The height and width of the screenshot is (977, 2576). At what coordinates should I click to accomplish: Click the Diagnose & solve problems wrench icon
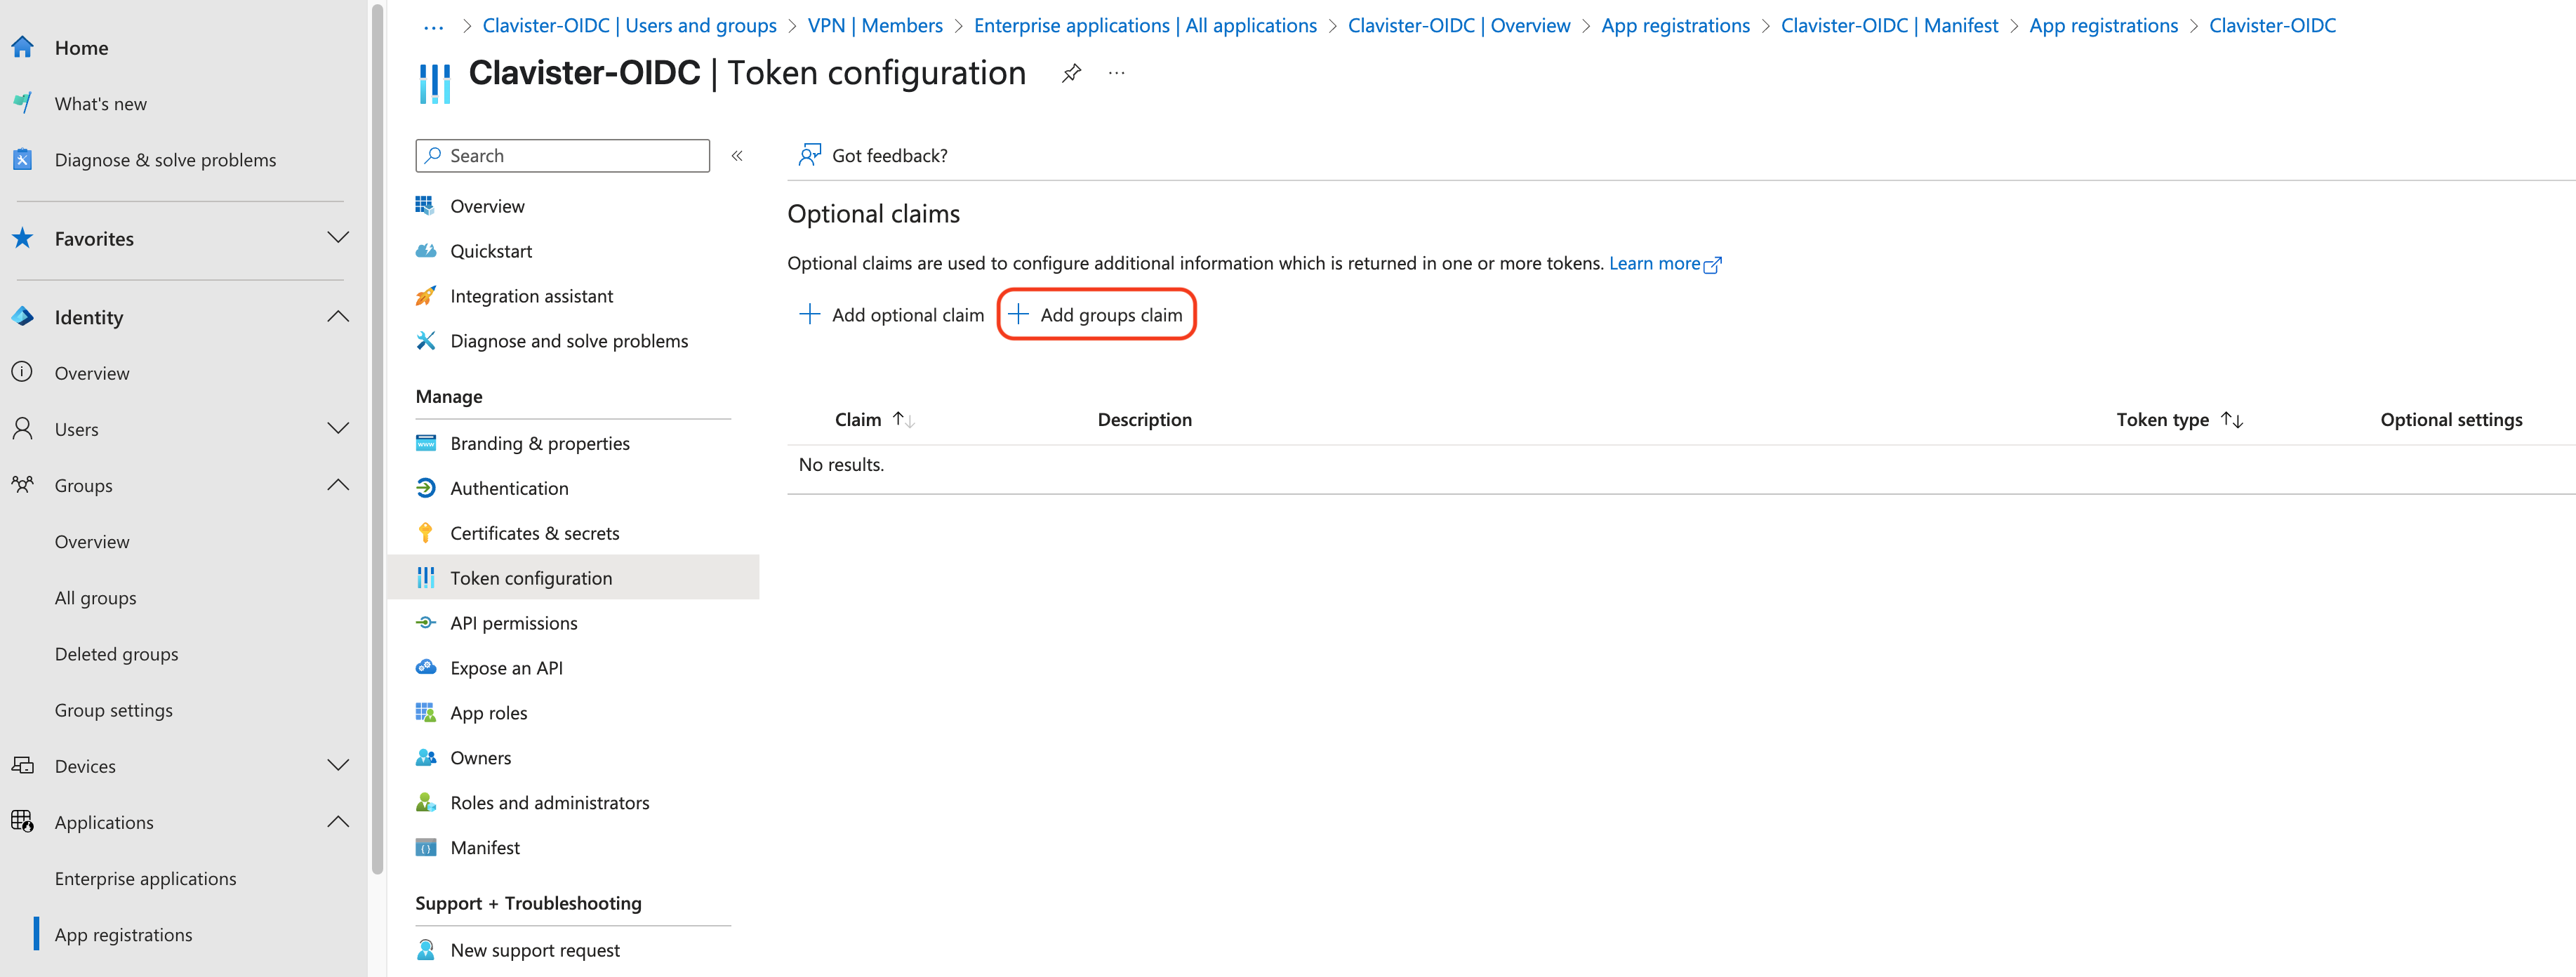[23, 159]
